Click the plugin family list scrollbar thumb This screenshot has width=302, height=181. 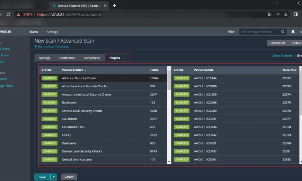click(169, 80)
